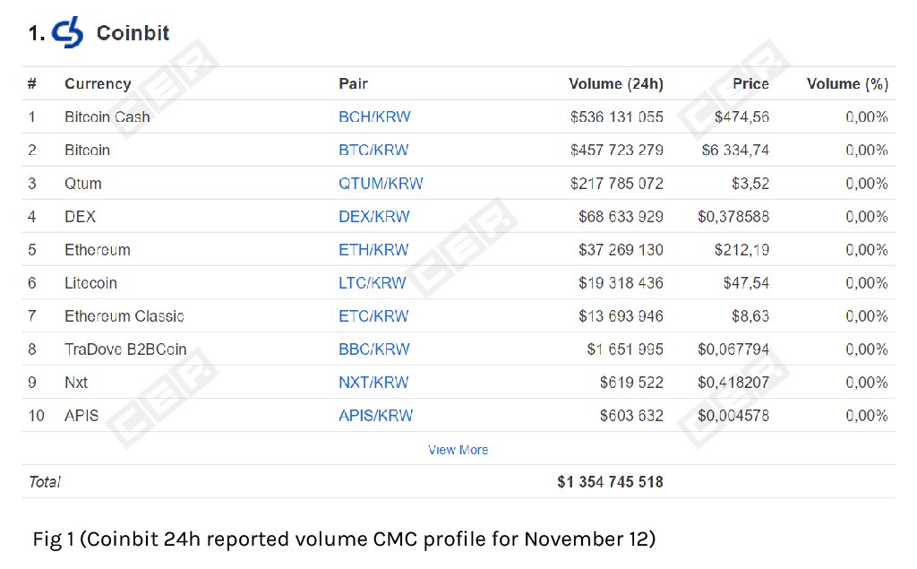Open the ETC/KRW trading pair link
Screen dimensions: 917x569
(372, 315)
